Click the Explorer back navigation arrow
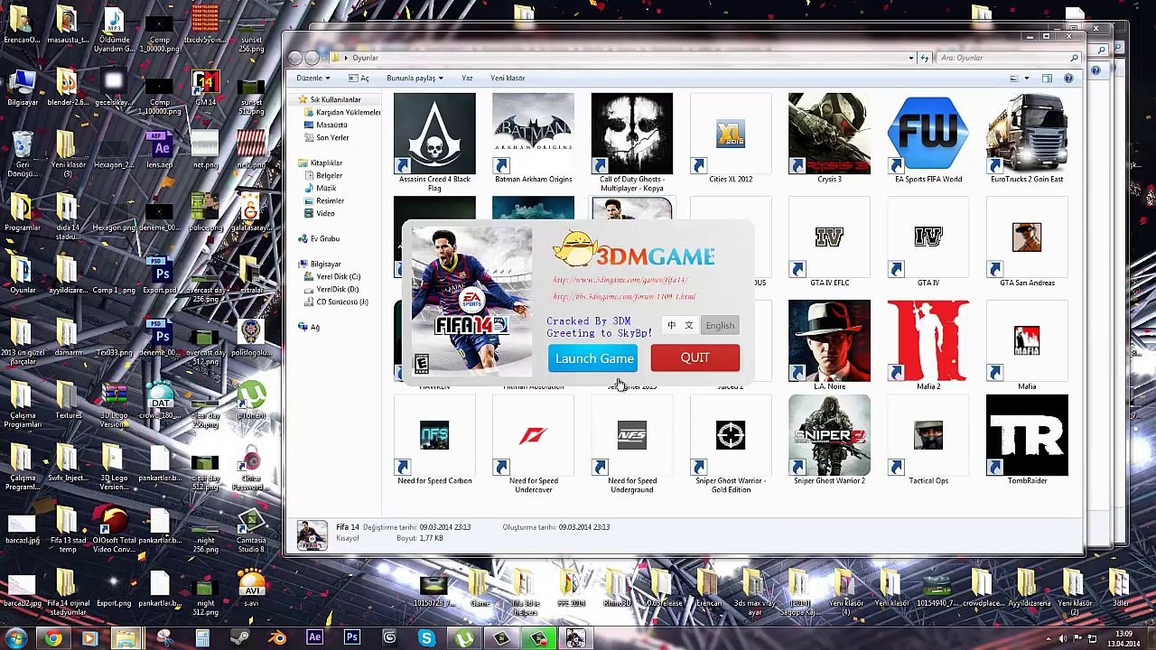The image size is (1156, 650). click(x=295, y=58)
